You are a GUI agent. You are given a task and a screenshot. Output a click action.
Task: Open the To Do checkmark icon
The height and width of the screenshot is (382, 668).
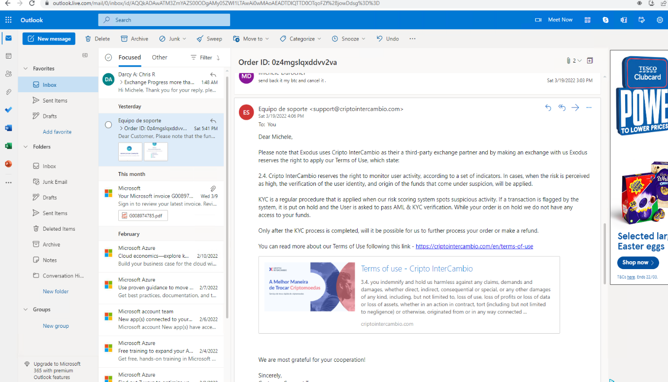pyautogui.click(x=8, y=110)
